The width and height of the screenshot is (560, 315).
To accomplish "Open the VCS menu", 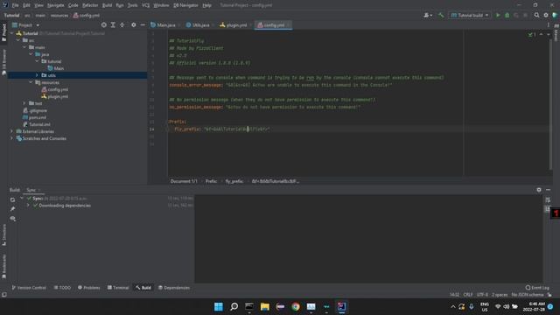I will point(146,5).
